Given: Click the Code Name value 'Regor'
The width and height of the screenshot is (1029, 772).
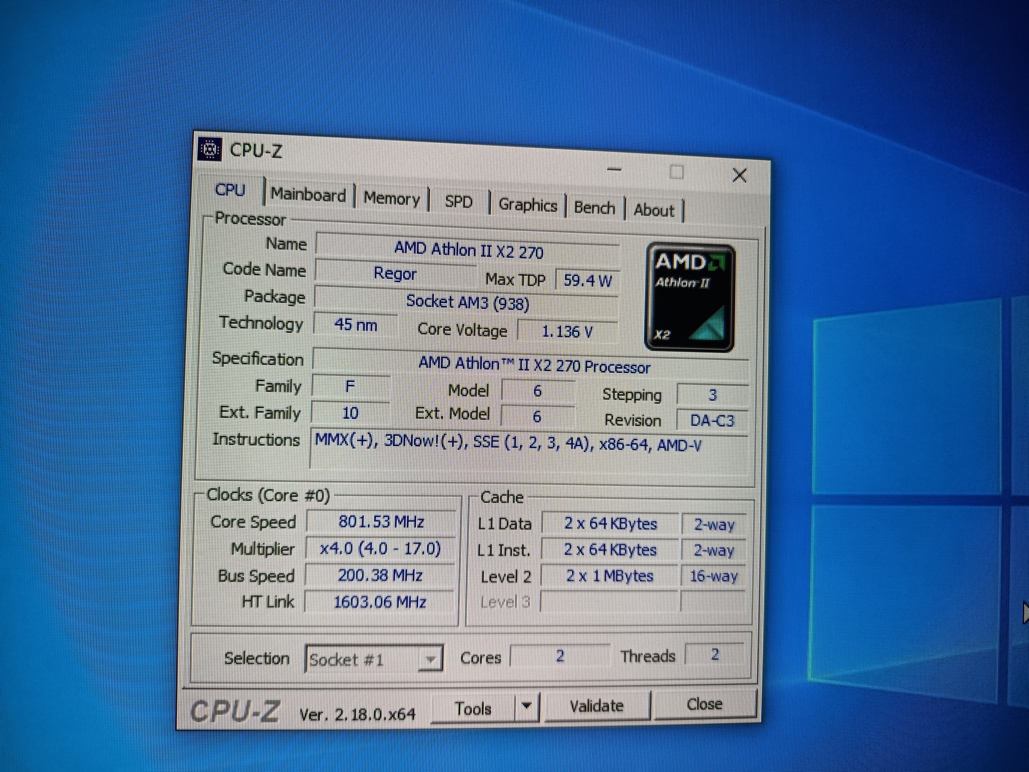Looking at the screenshot, I should (x=395, y=273).
